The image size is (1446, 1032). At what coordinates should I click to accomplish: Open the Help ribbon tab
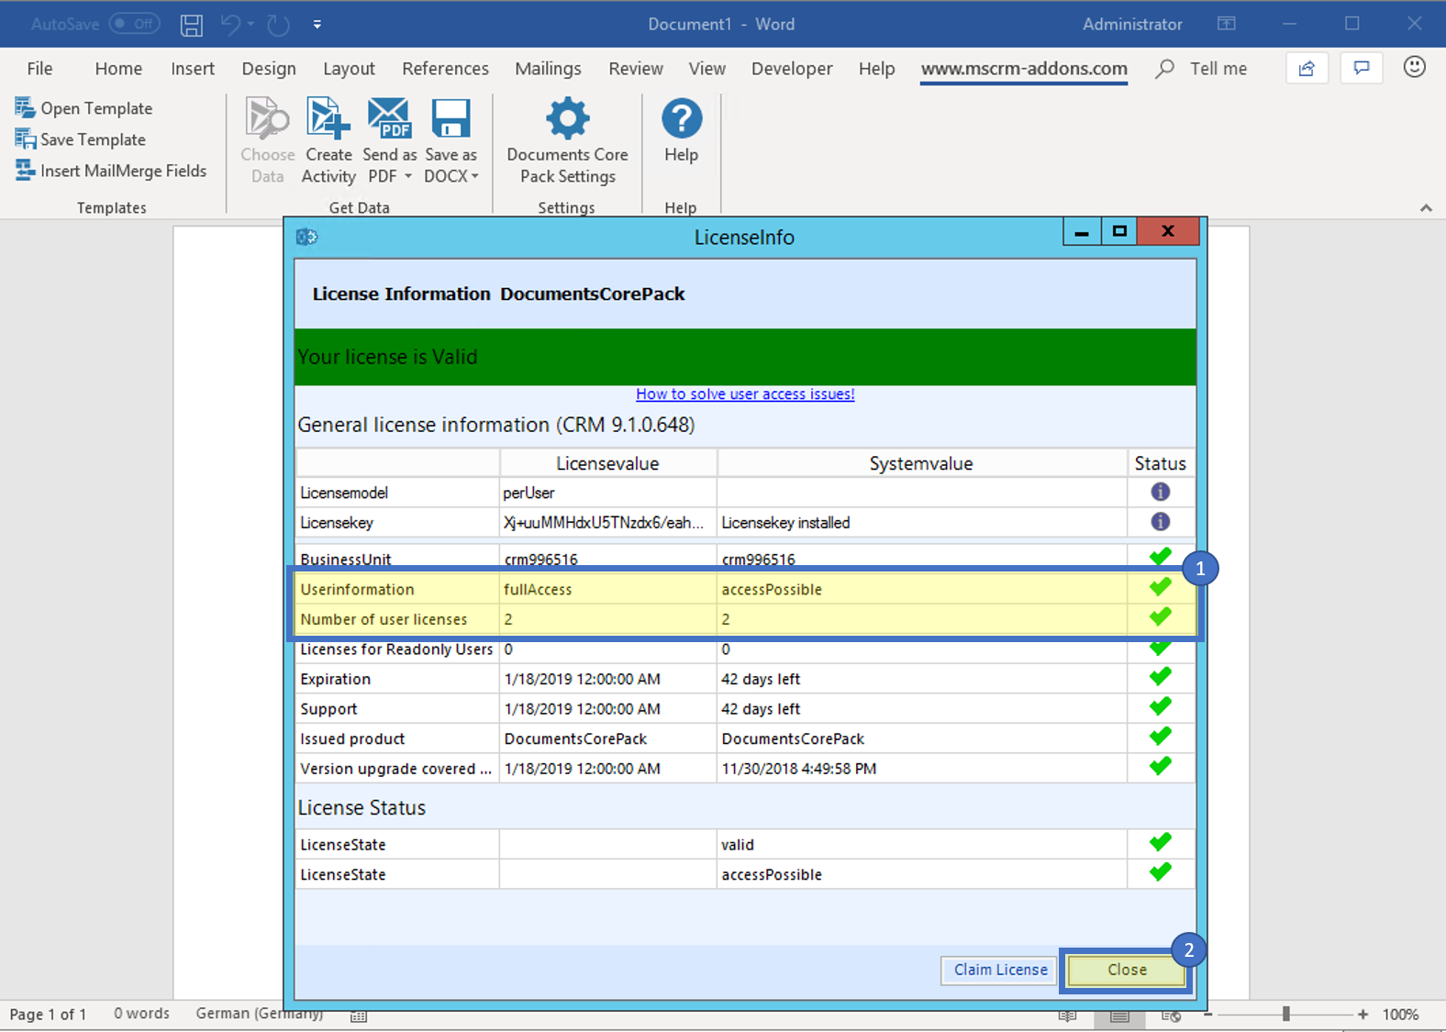pyautogui.click(x=876, y=69)
